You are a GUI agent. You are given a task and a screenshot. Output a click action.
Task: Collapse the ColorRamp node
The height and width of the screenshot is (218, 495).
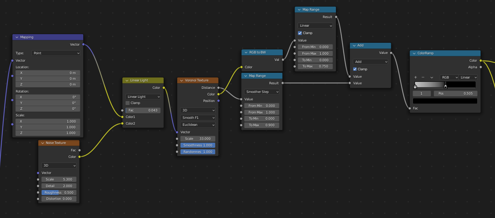(414, 53)
